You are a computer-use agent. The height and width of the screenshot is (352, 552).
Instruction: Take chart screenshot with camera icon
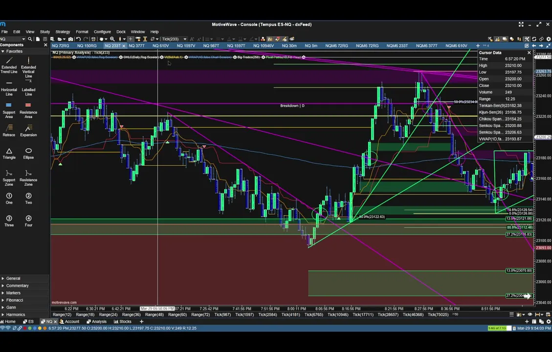click(x=70, y=39)
